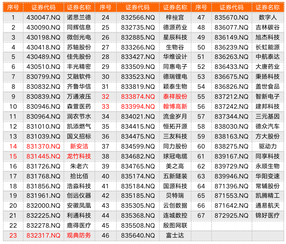The width and height of the screenshot is (286, 244).
Task: Select the code cell 832566.NQ
Action: click(x=138, y=17)
